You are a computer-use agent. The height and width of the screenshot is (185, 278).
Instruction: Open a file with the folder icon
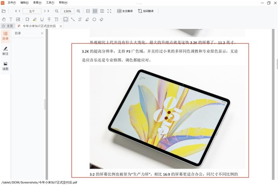[3, 11]
